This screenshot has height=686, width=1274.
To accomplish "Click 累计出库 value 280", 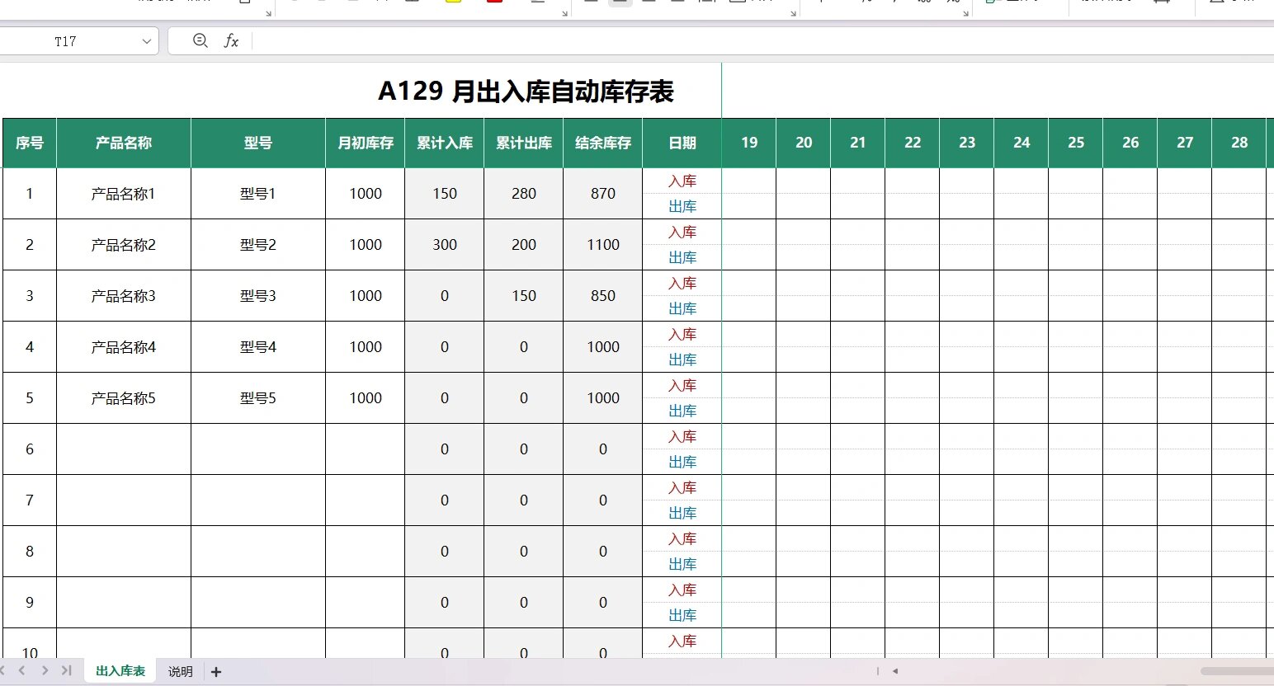I will [x=524, y=194].
